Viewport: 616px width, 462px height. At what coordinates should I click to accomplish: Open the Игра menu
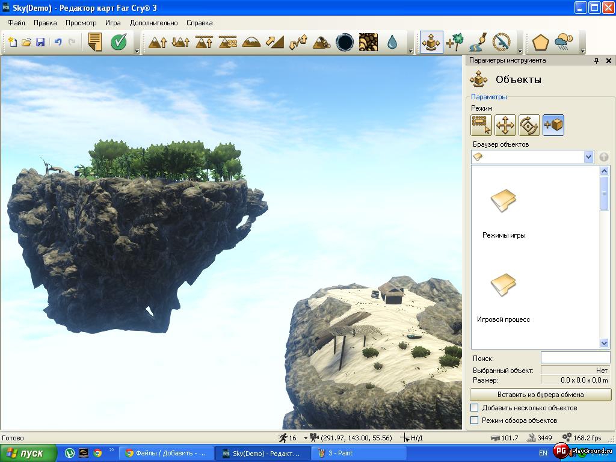tap(112, 23)
